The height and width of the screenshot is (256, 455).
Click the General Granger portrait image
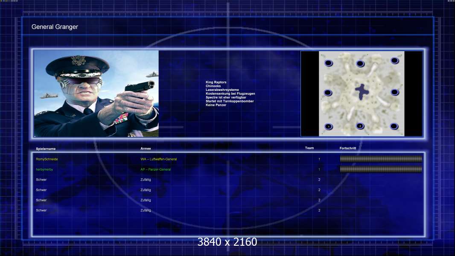tap(96, 93)
